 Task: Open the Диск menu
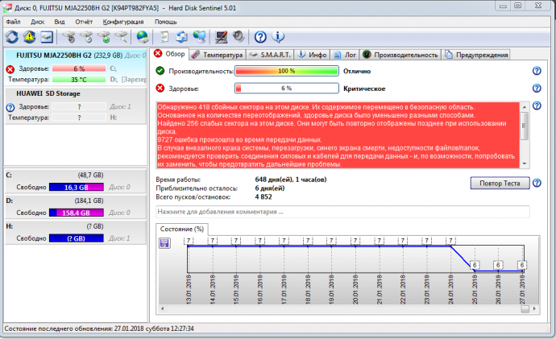point(38,22)
